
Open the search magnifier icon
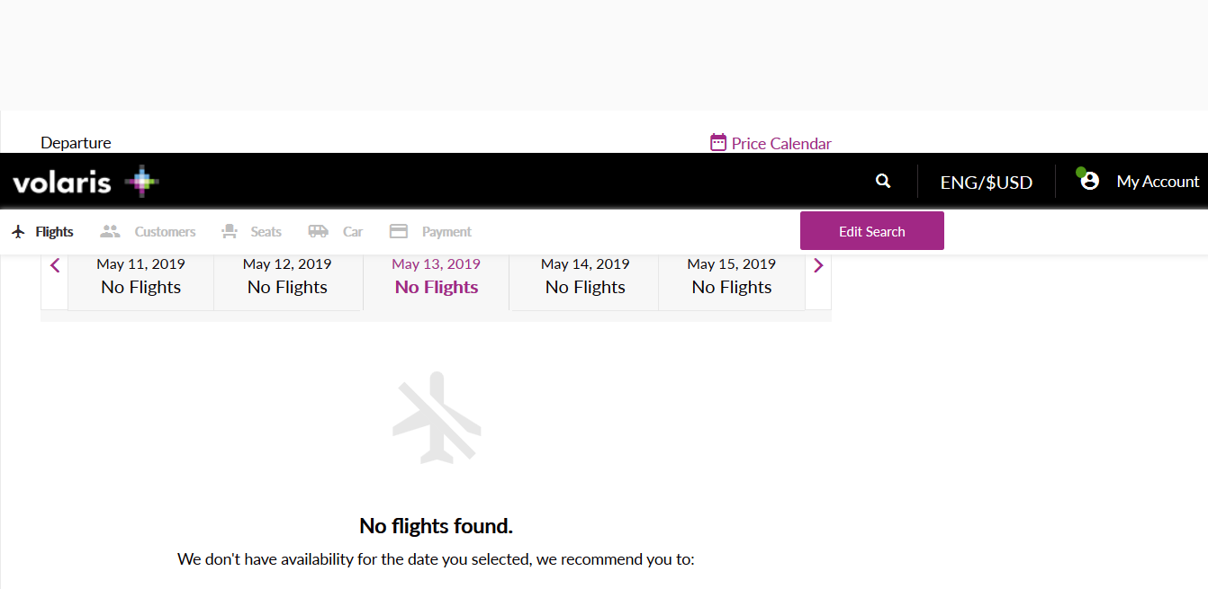click(x=883, y=181)
